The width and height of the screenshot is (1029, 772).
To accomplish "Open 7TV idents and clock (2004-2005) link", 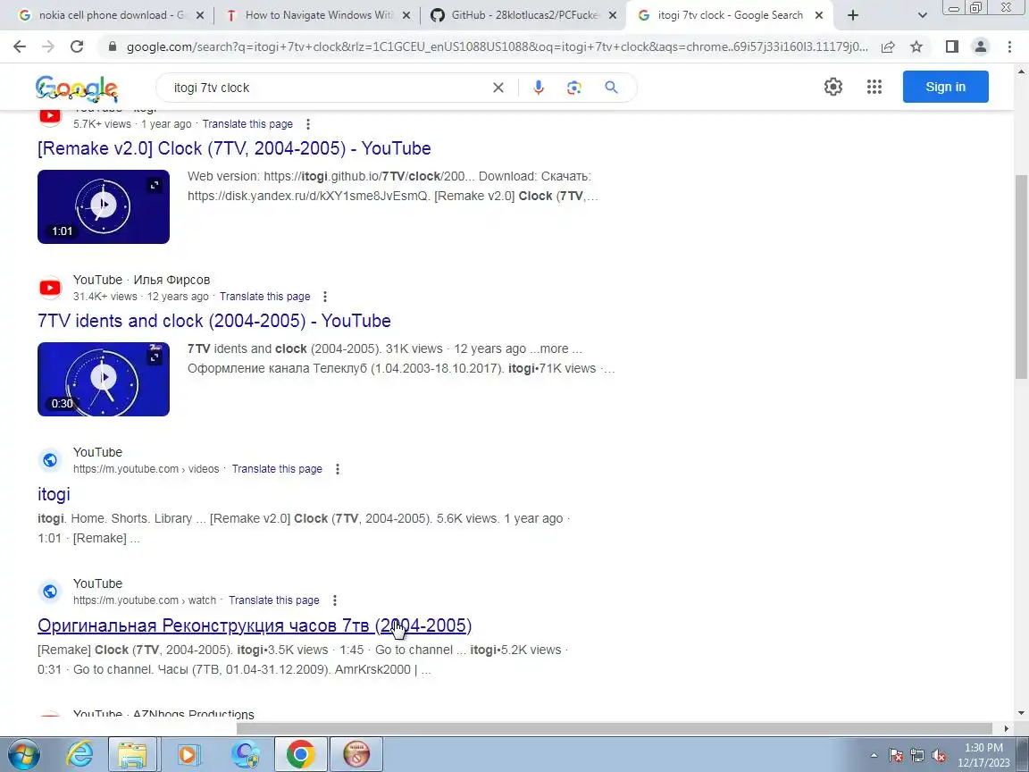I will (x=214, y=321).
